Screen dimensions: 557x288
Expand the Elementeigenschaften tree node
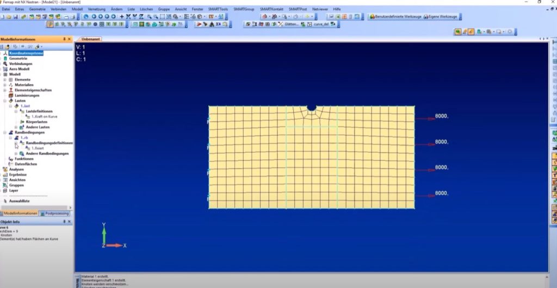click(5, 90)
